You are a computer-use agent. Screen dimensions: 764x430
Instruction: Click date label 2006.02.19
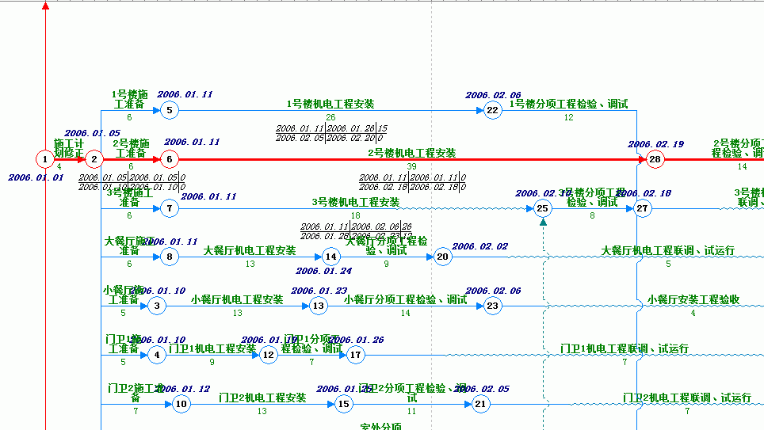pos(656,144)
